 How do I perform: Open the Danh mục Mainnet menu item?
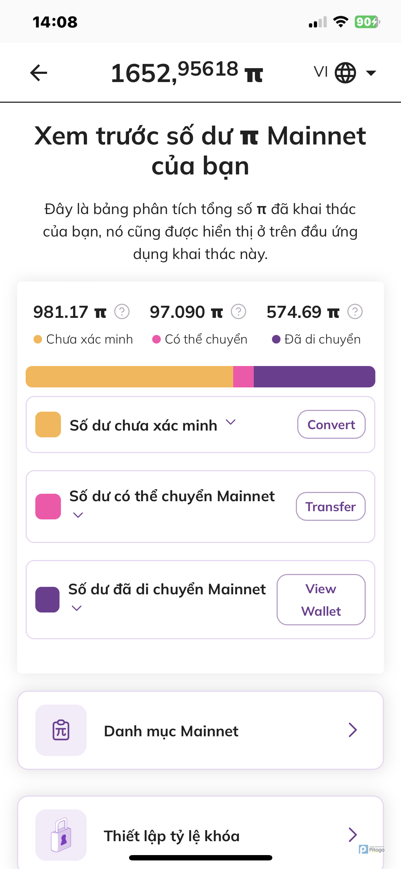200,730
